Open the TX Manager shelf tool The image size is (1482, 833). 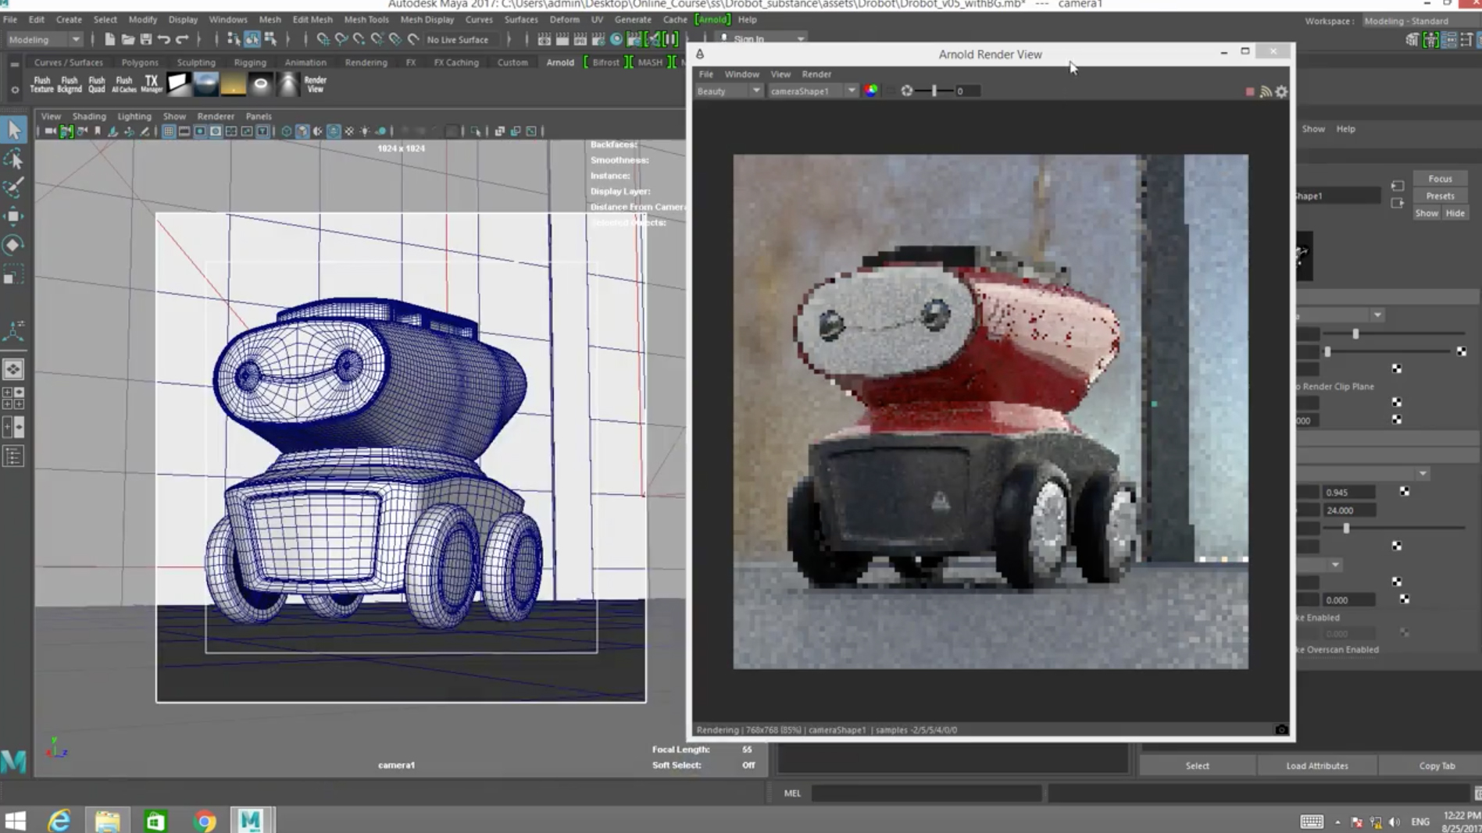151,84
